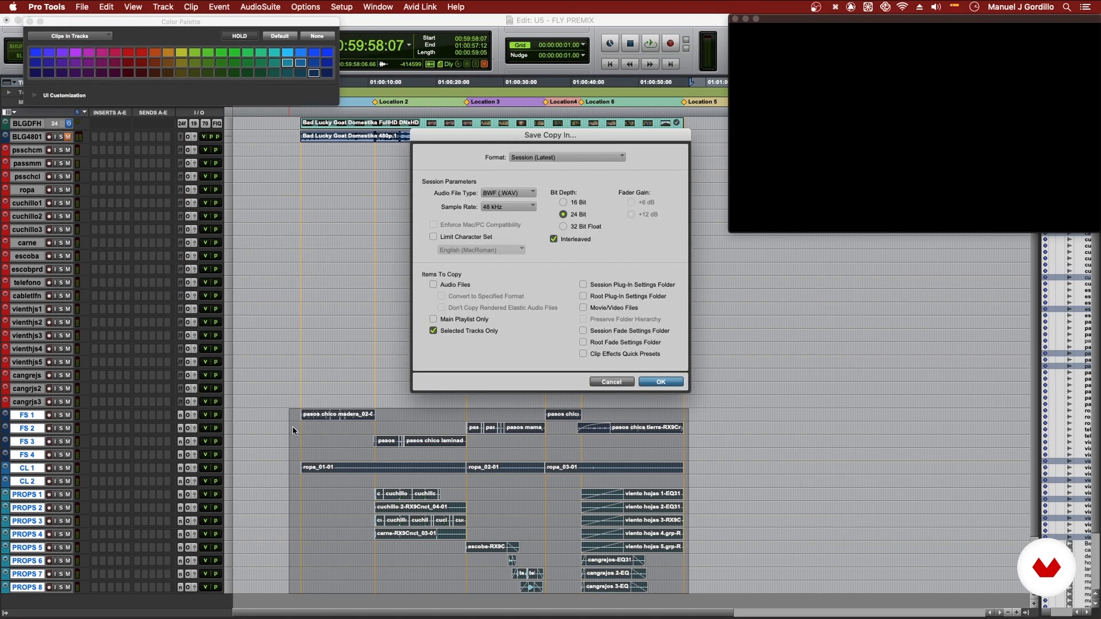Mute the PROPS 1 track
This screenshot has height=619, width=1101.
point(68,495)
